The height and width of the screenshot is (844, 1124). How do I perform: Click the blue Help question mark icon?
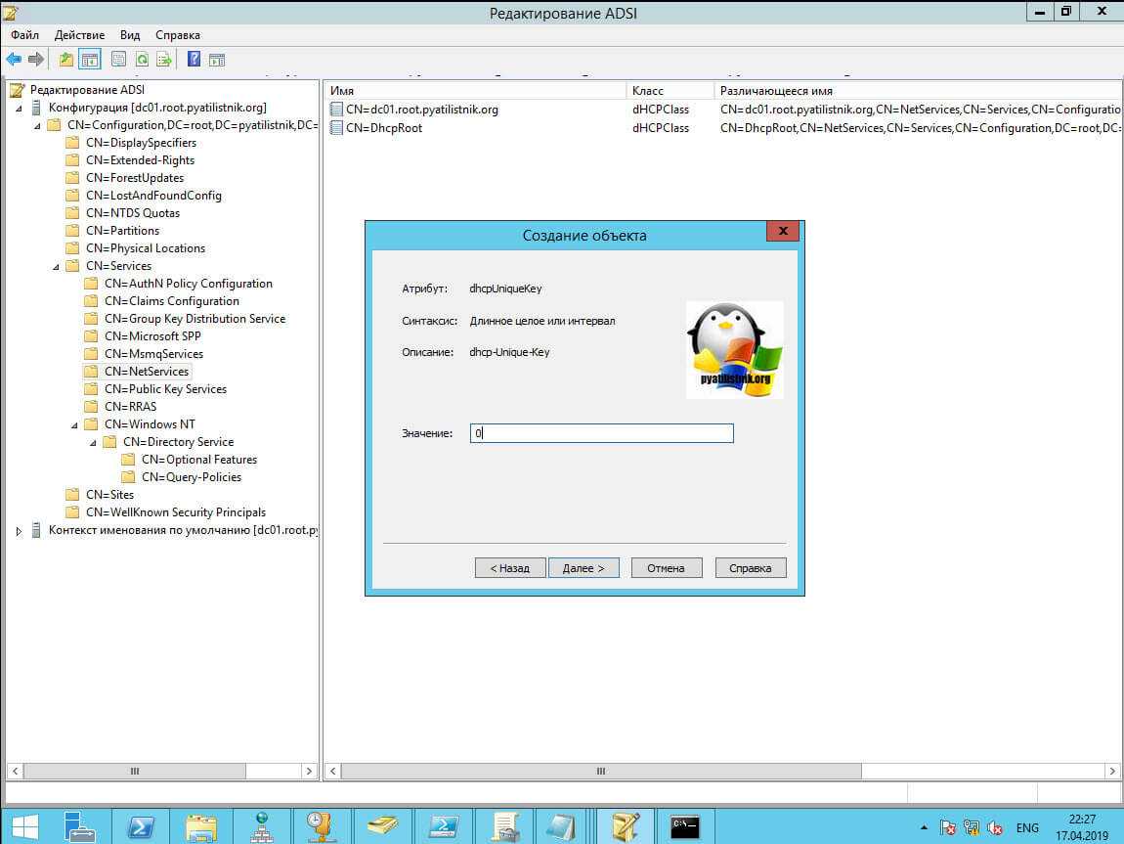point(194,60)
